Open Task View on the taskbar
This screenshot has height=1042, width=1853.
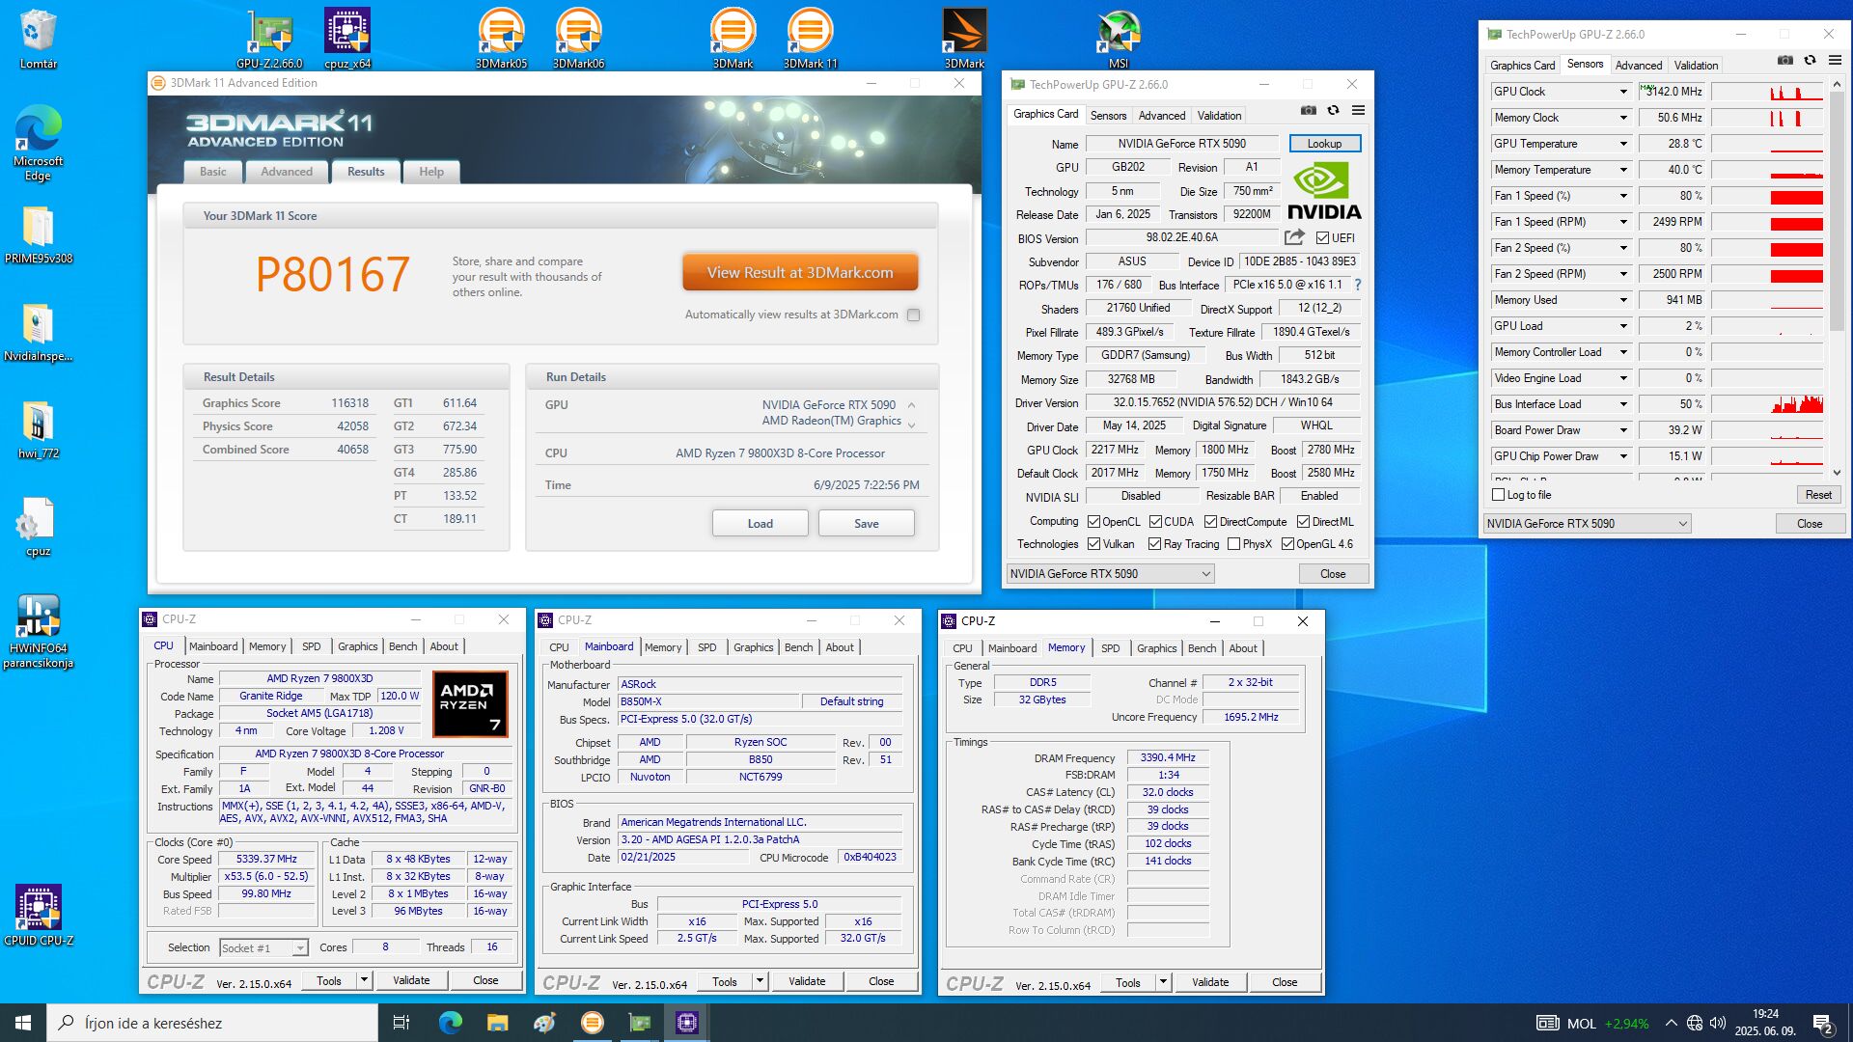click(x=401, y=1023)
